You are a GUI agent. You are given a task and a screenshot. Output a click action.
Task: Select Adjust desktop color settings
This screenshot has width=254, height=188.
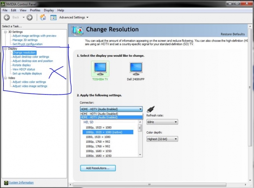(31, 57)
